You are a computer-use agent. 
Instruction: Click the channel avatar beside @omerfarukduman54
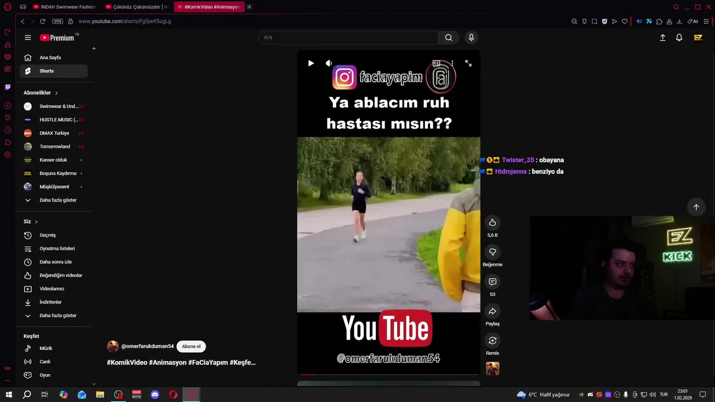113,346
